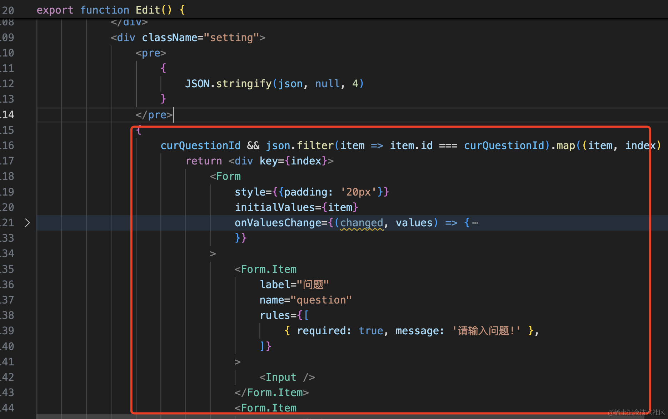Click the label="问题" attribute
Screen dimensions: 668x419
(x=294, y=285)
